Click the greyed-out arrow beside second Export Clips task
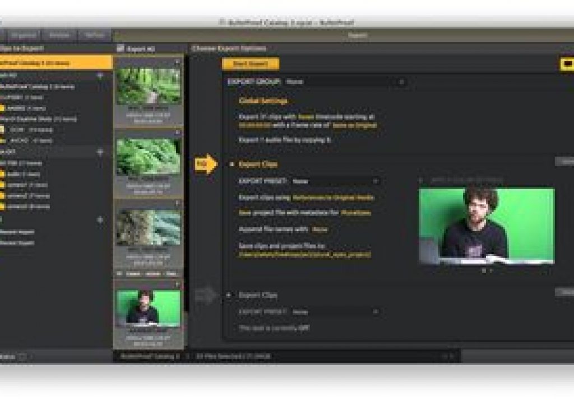Viewport: 574px width, 403px height. click(206, 295)
